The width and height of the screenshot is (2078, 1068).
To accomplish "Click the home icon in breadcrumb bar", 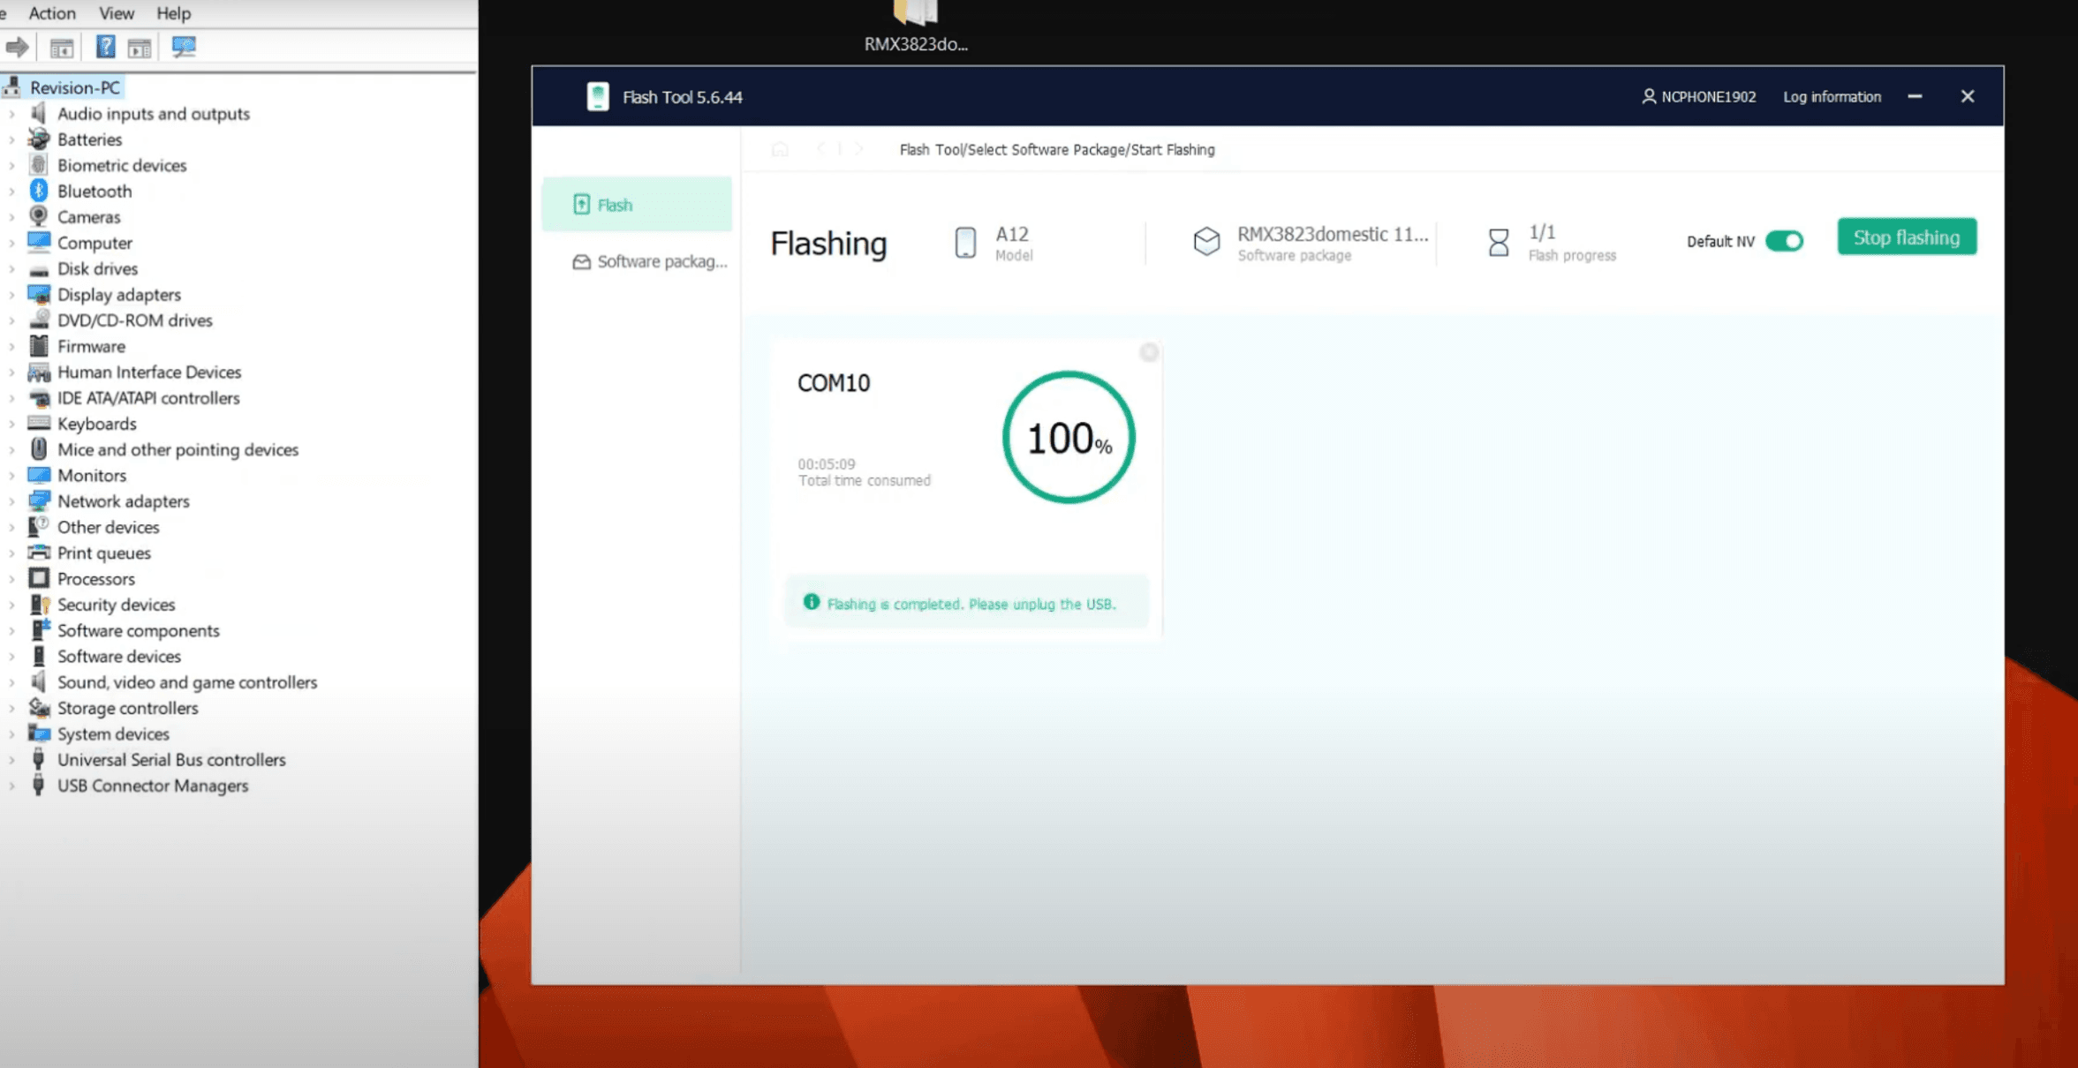I will click(x=780, y=149).
